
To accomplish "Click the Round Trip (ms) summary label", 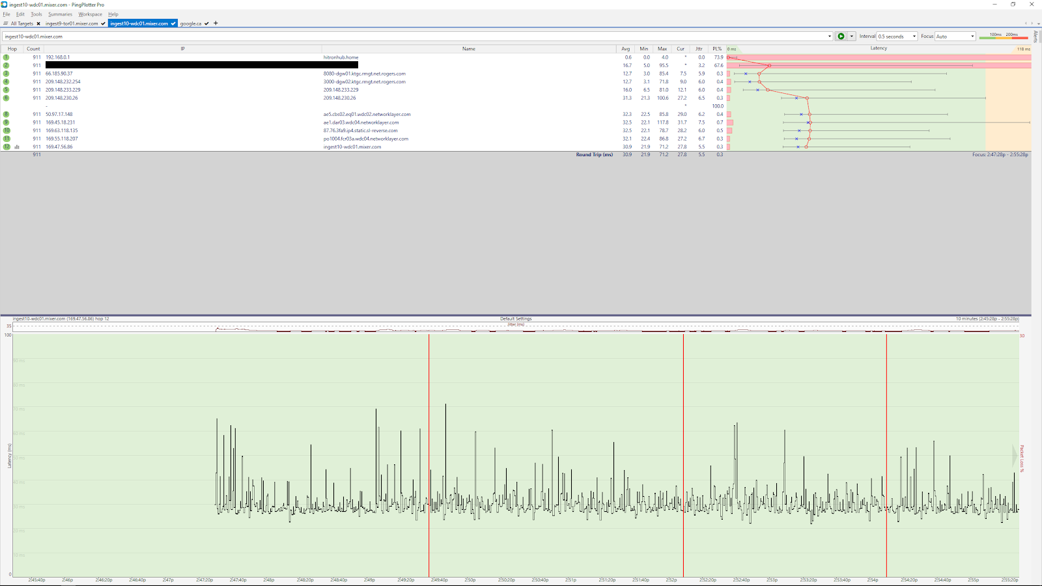I will (594, 154).
